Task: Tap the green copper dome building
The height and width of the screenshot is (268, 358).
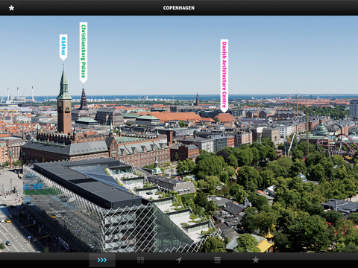Action: pos(321,130)
